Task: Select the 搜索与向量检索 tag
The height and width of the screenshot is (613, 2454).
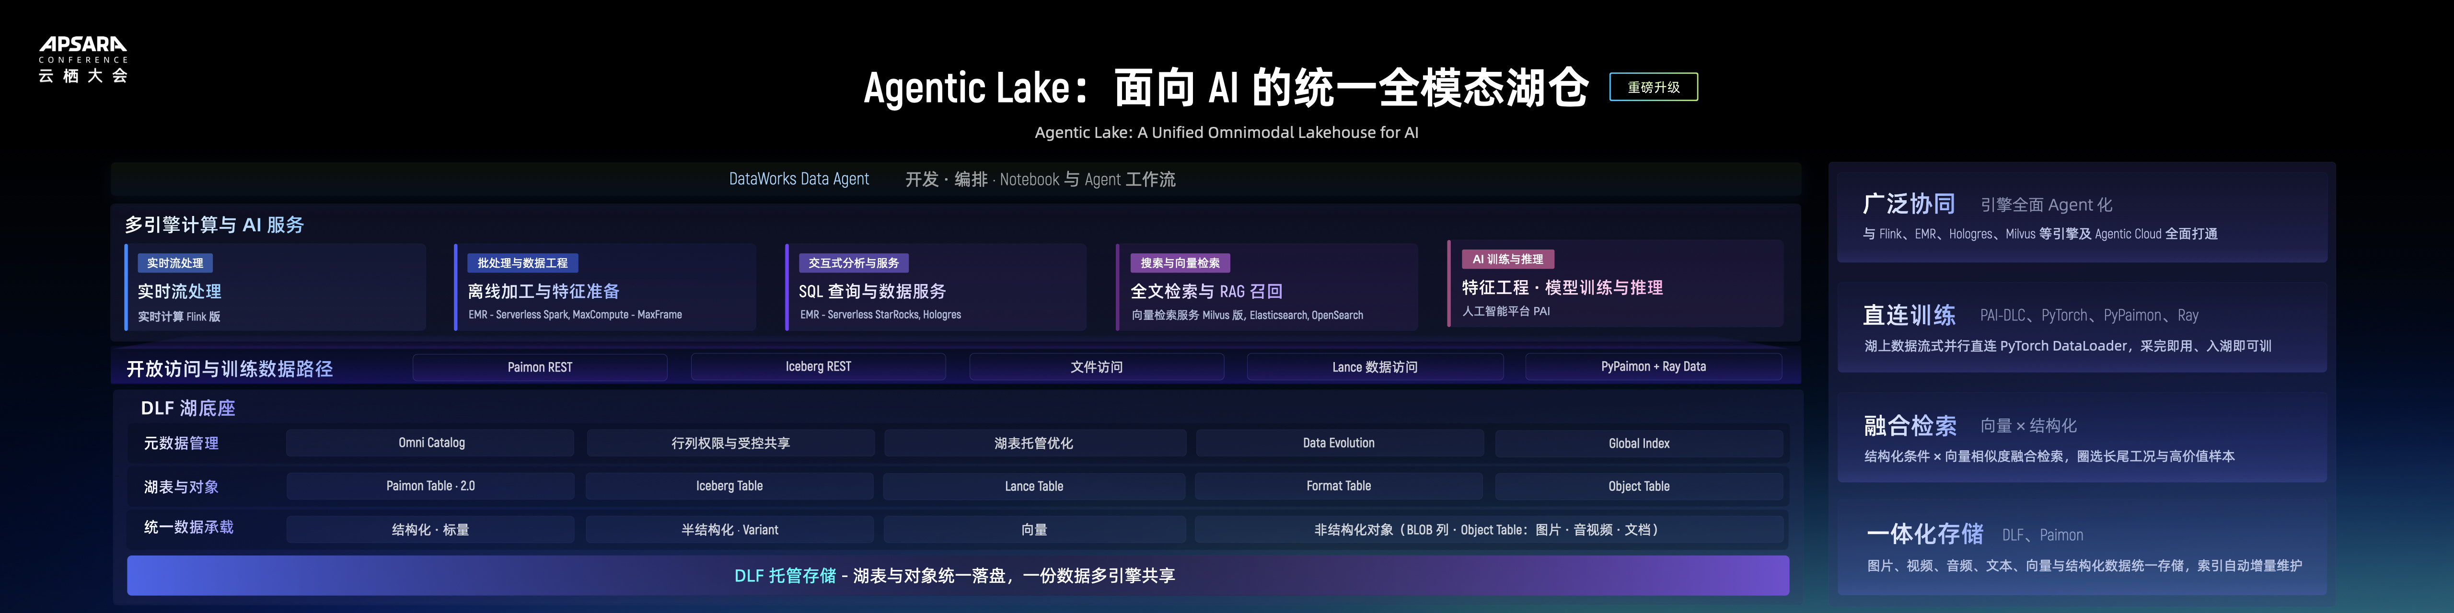Action: 1181,263
